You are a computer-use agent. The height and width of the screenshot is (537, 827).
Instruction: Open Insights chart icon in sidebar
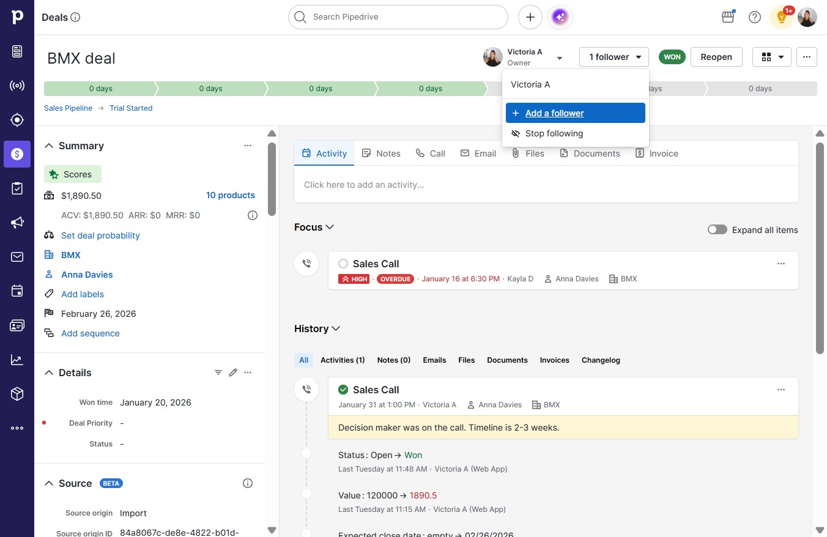(17, 360)
